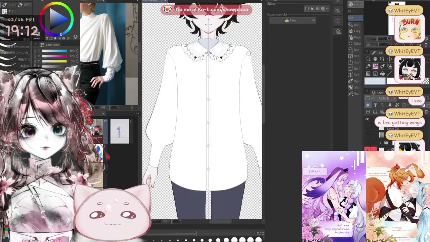
Task: Click the Reset rotation icon
Action: (350, 50)
